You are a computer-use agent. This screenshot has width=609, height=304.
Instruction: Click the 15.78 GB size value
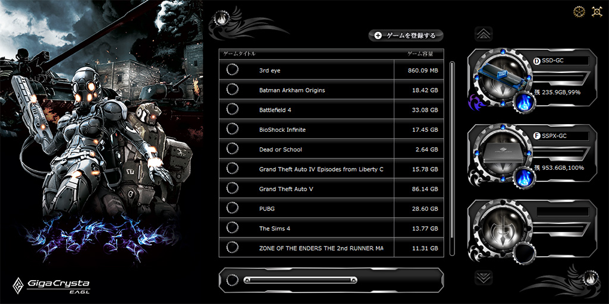[425, 169]
